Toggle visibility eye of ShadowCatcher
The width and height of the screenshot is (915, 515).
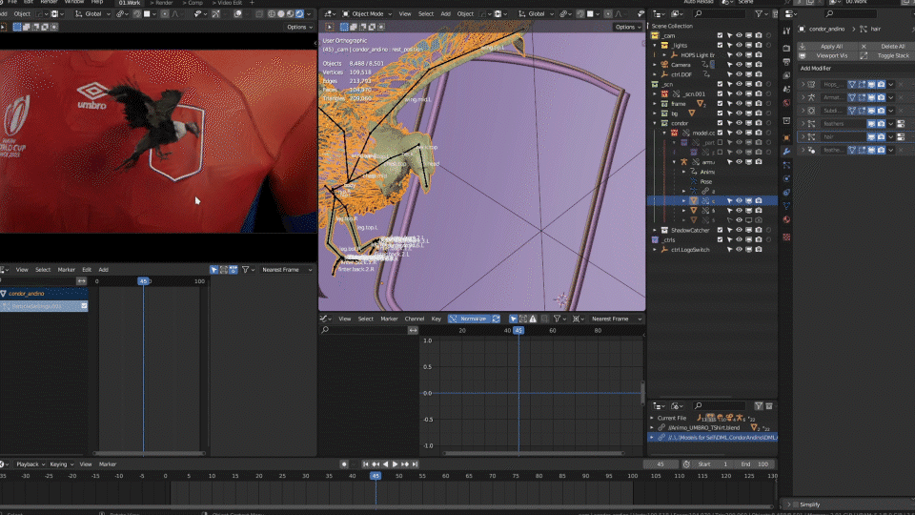[x=740, y=230]
